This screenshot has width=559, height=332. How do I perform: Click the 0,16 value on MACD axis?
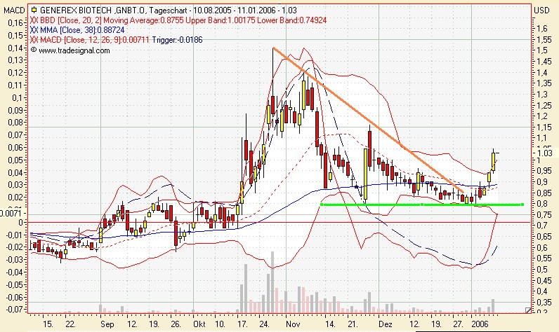15,22
